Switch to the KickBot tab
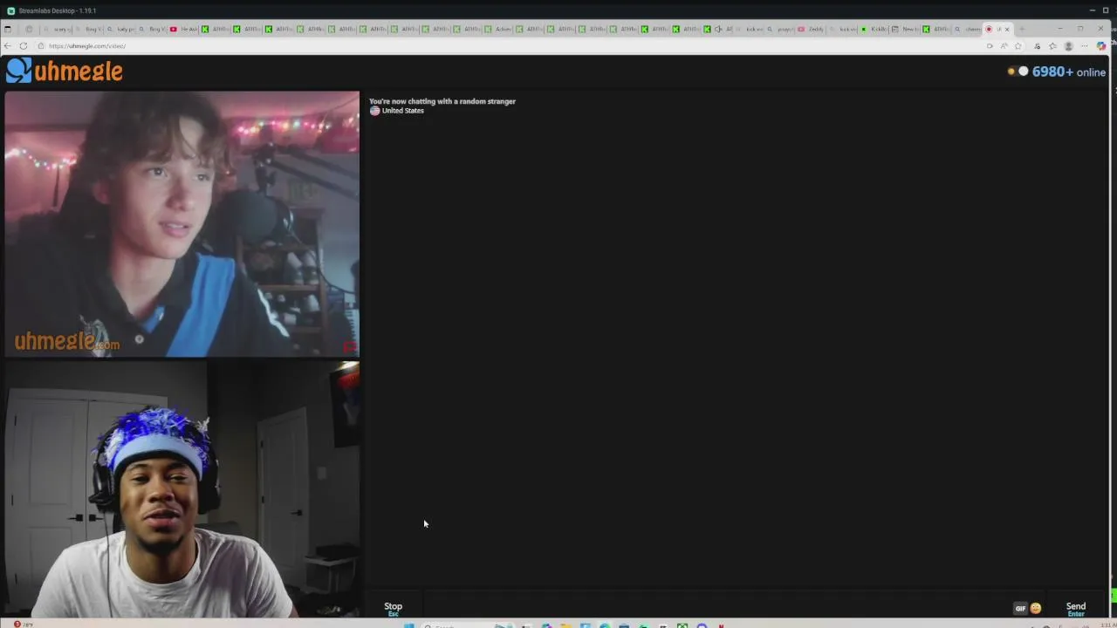The height and width of the screenshot is (628, 1117). point(873,29)
